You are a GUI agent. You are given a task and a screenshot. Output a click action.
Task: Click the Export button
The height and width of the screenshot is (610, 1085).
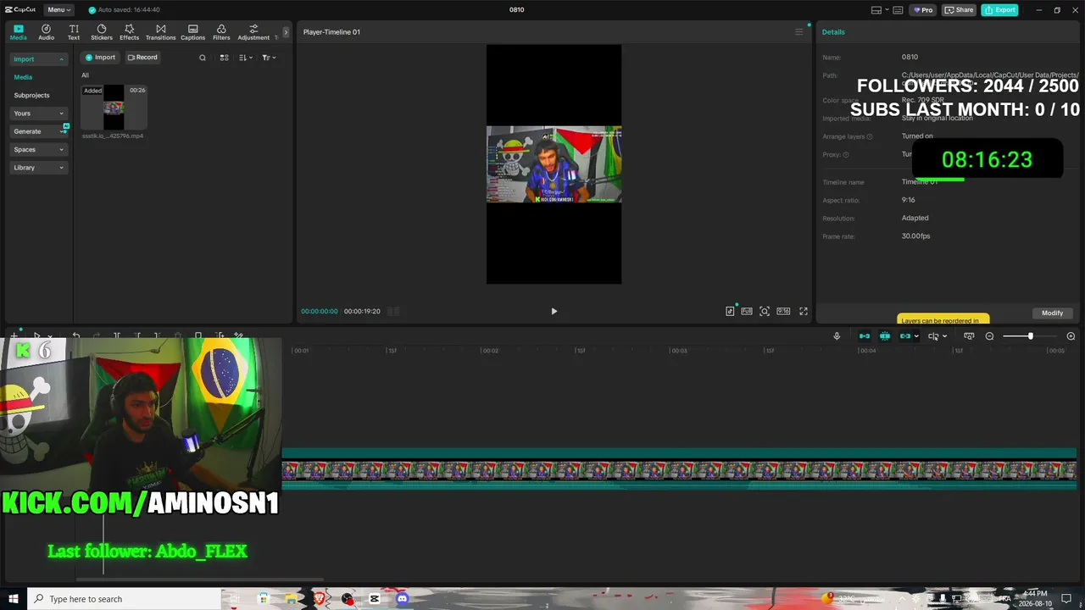[x=1000, y=10]
